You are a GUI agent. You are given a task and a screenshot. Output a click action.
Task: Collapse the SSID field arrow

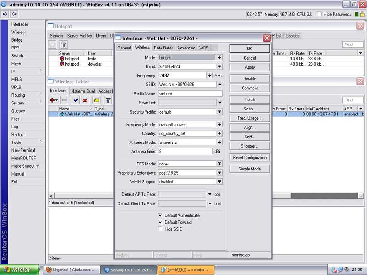click(220, 84)
